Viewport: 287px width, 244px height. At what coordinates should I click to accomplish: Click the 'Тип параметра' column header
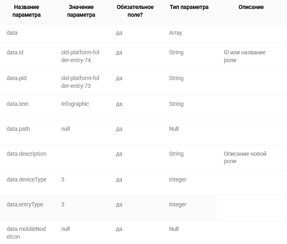(x=189, y=7)
